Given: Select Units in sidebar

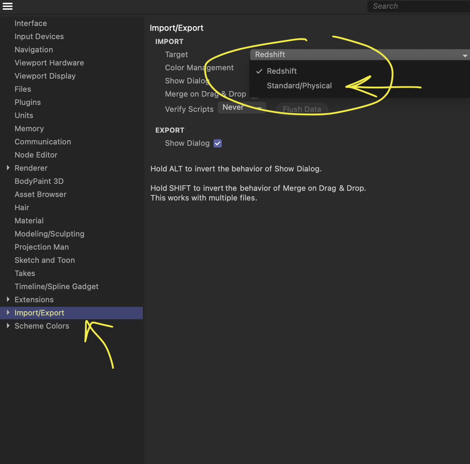Looking at the screenshot, I should [24, 115].
